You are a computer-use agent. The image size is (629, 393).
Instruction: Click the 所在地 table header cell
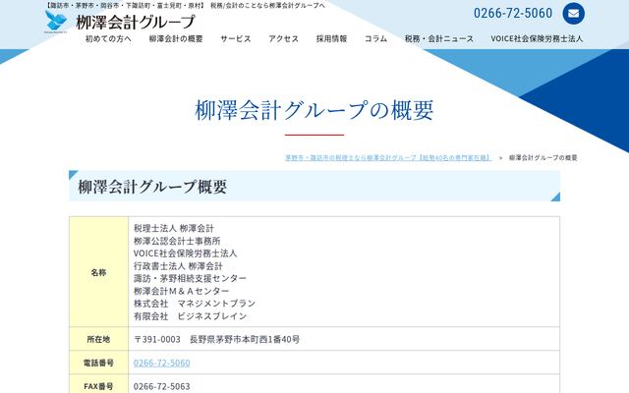(98, 339)
